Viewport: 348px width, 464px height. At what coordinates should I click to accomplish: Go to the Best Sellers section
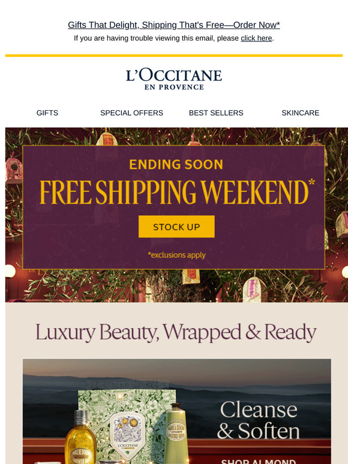pos(216,113)
